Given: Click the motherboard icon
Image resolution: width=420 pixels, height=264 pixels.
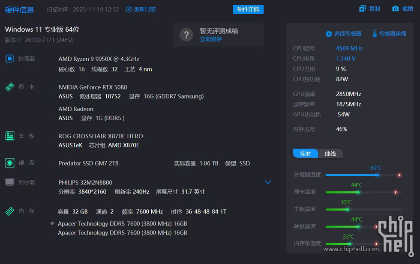Looking at the screenshot, I should (x=9, y=136).
